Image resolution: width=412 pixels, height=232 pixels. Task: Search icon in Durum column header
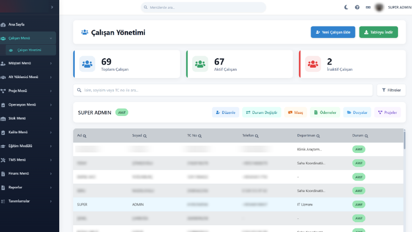click(x=366, y=136)
